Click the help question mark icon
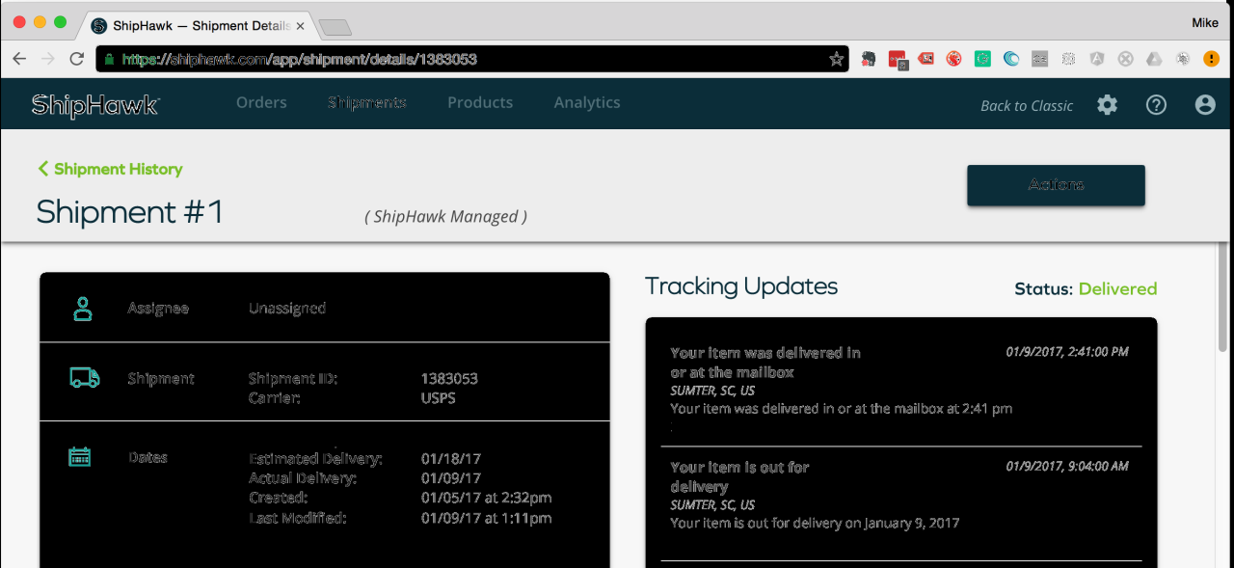Viewport: 1234px width, 568px height. pos(1156,104)
